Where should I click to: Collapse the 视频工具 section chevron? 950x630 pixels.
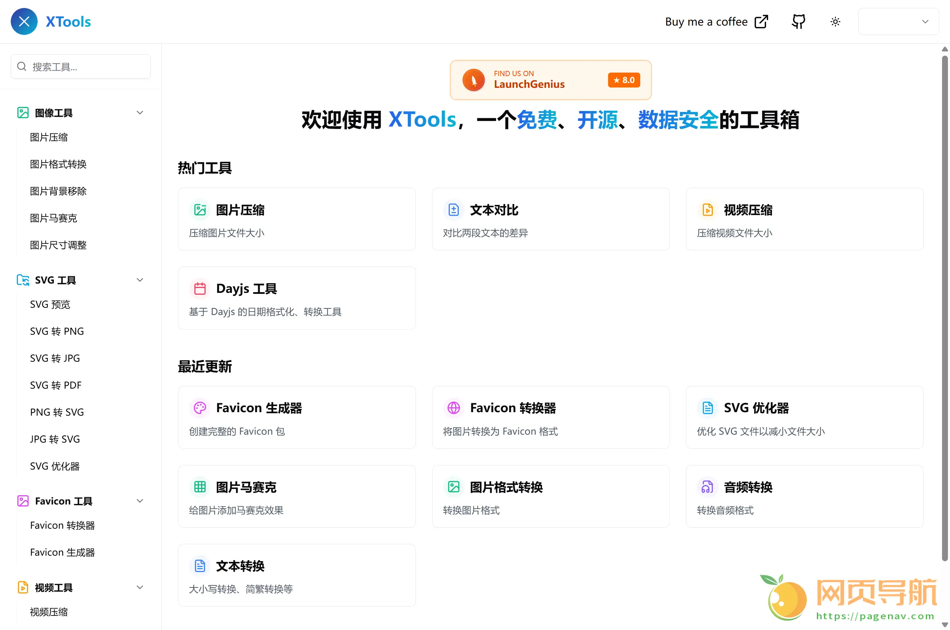pyautogui.click(x=140, y=587)
